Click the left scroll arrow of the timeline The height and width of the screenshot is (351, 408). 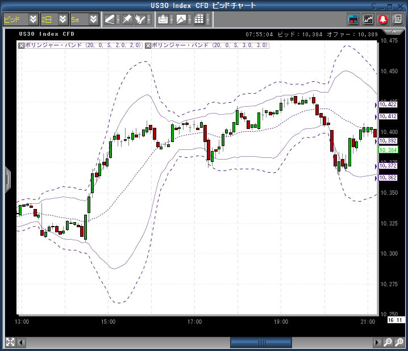[x=22, y=342]
